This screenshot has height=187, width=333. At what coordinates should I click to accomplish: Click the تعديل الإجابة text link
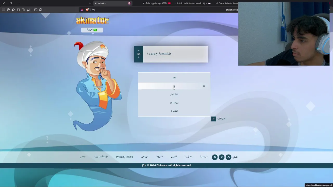221,119
